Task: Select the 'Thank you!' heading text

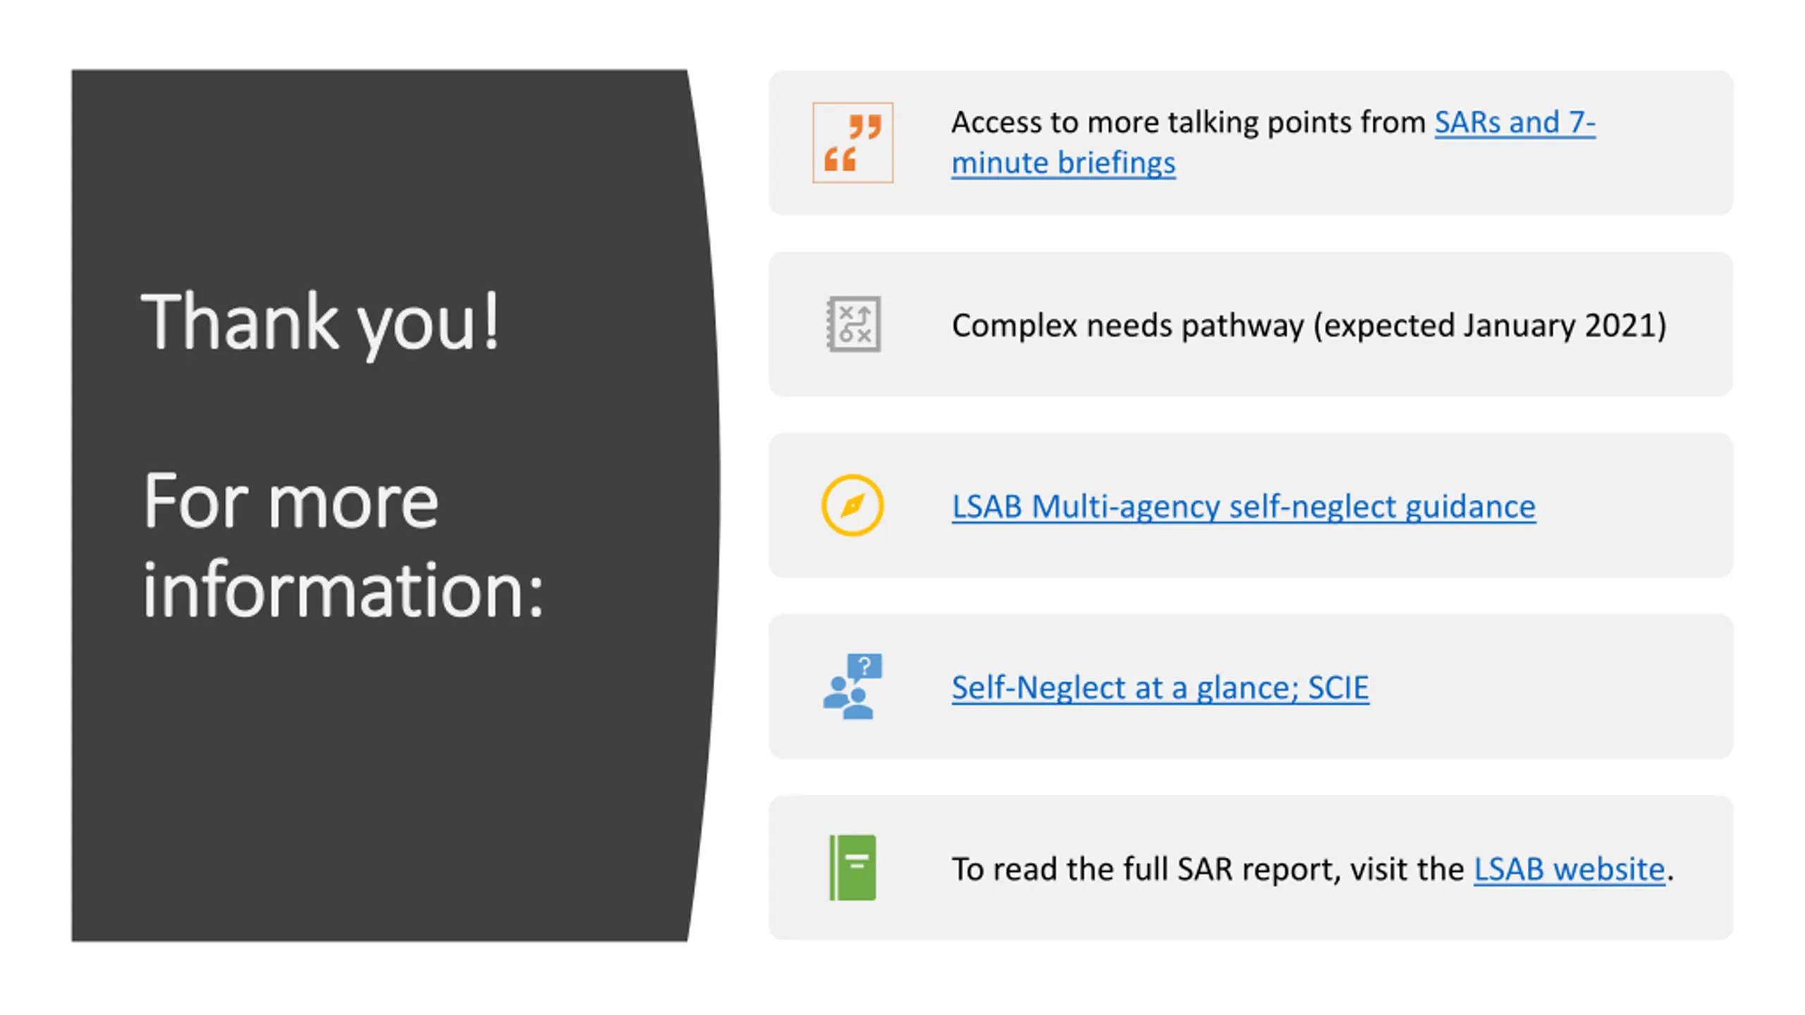Action: (321, 323)
